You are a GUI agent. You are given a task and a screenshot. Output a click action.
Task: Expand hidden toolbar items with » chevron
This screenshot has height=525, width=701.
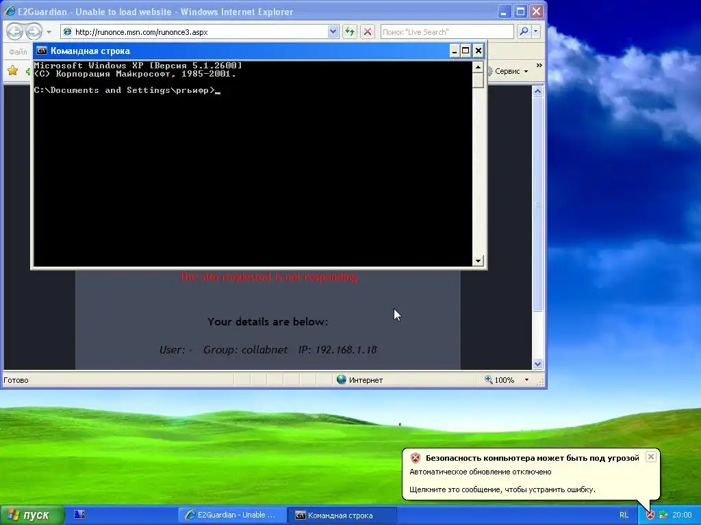click(539, 66)
